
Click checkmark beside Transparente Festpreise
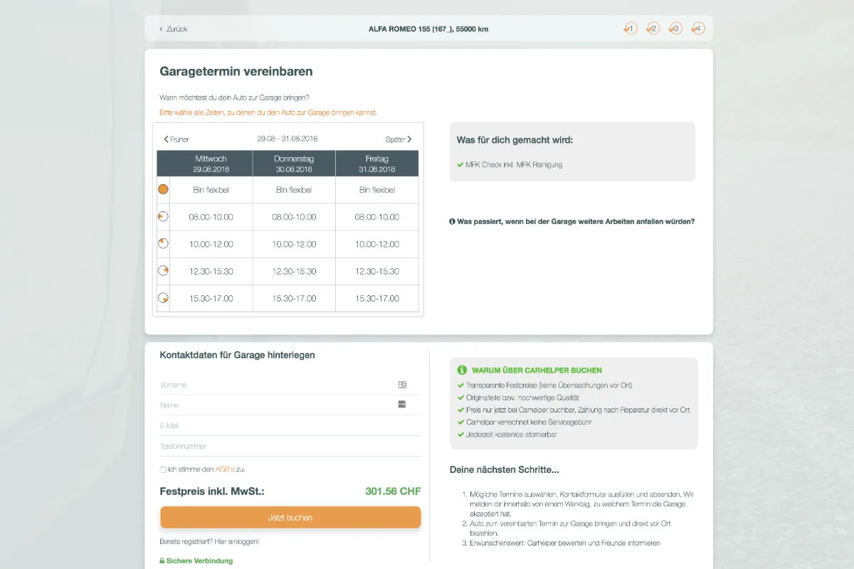(461, 385)
